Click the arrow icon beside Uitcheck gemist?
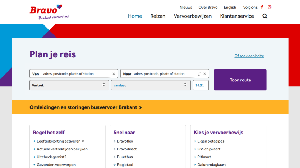Screen dimensions: 300x168 [34, 157]
